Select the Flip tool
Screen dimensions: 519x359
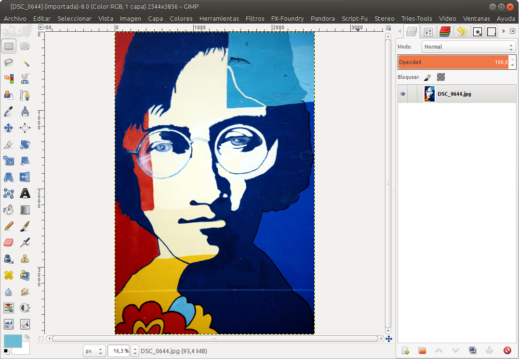click(25, 177)
